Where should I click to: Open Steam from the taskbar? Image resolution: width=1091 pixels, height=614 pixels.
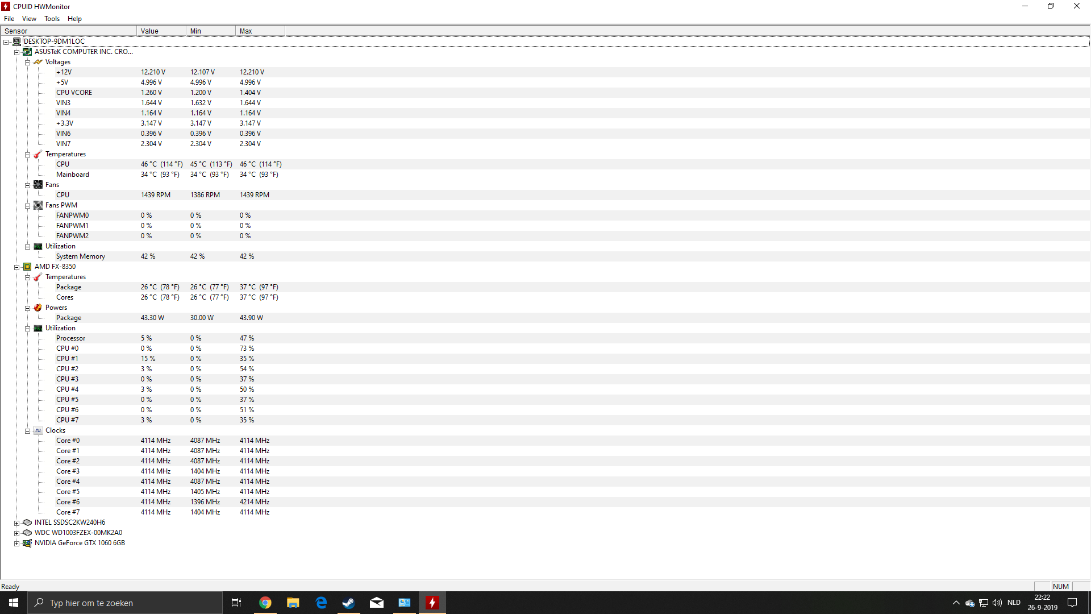(x=348, y=603)
